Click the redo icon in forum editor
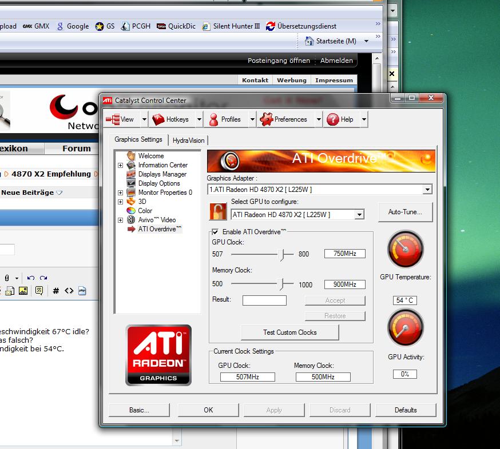The image size is (500, 449). [43, 278]
